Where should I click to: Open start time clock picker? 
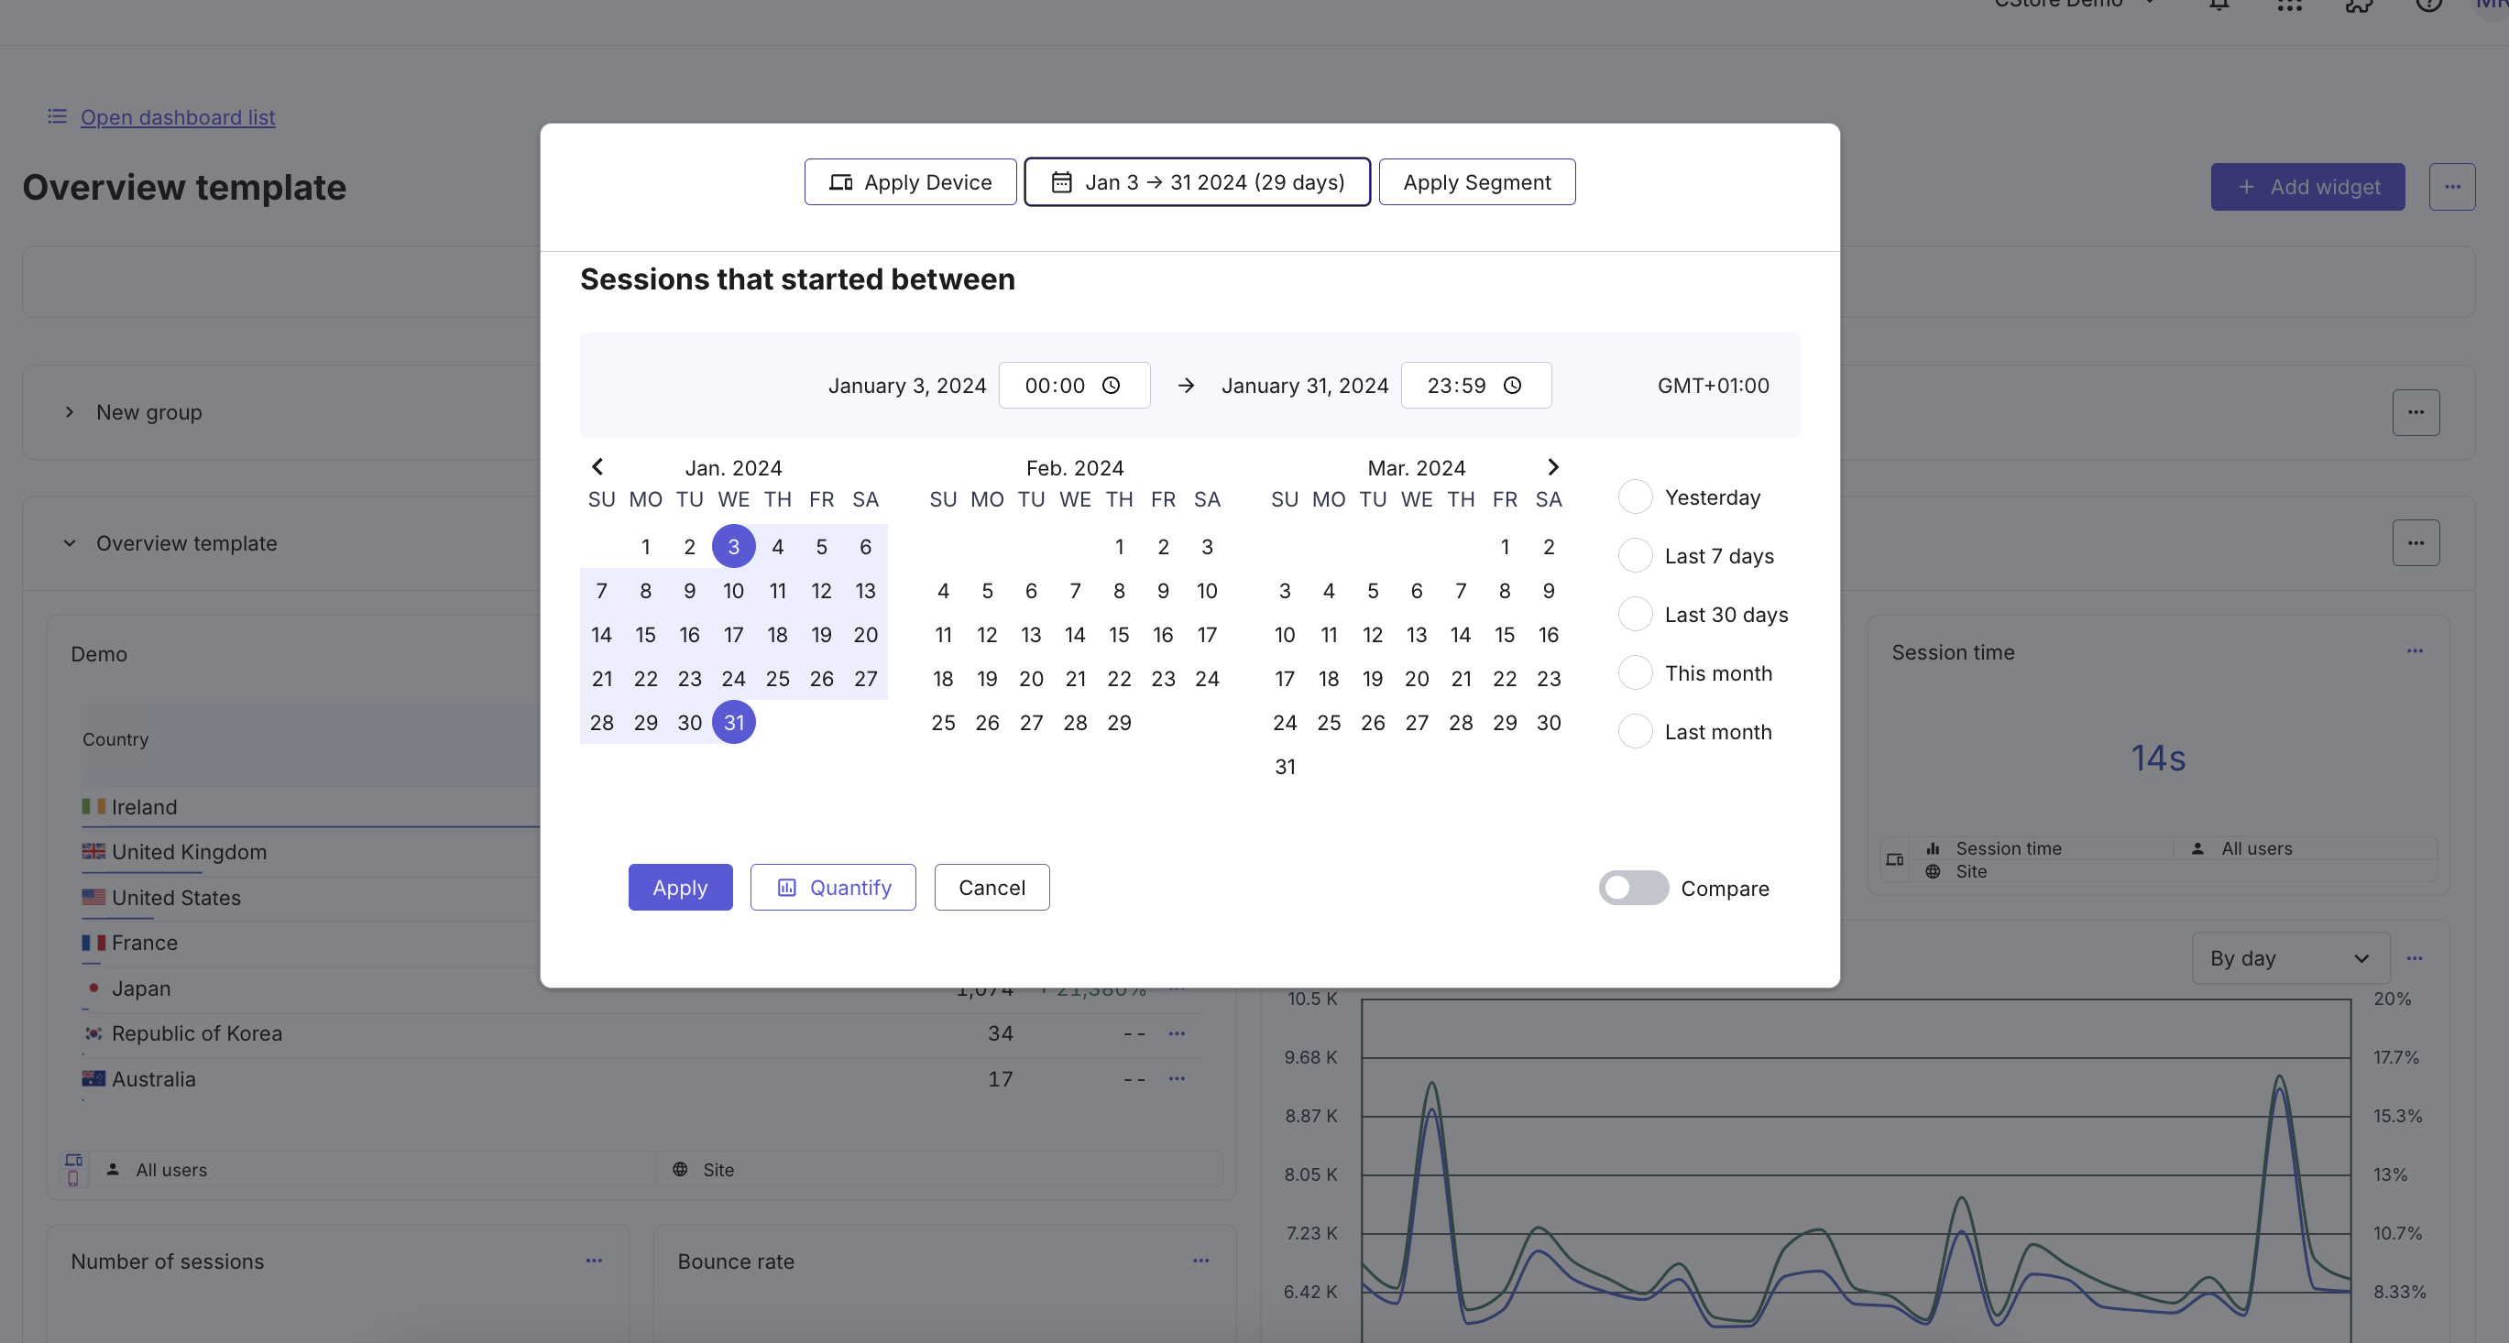(1111, 386)
